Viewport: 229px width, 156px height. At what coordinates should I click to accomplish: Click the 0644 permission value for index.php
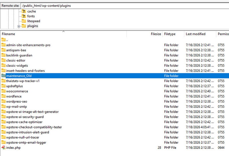click(x=221, y=148)
